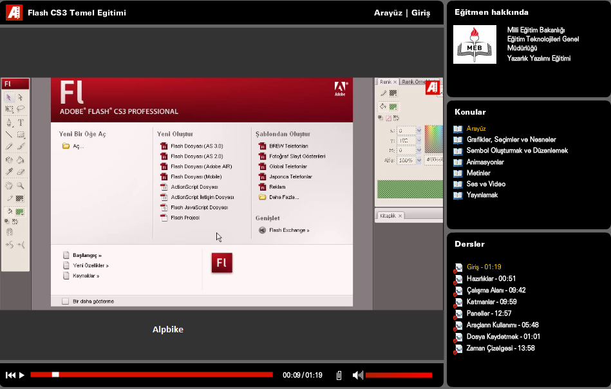Choose 'Flash Dosyası (Adobe AIR)'
The height and width of the screenshot is (389, 611).
pos(196,166)
